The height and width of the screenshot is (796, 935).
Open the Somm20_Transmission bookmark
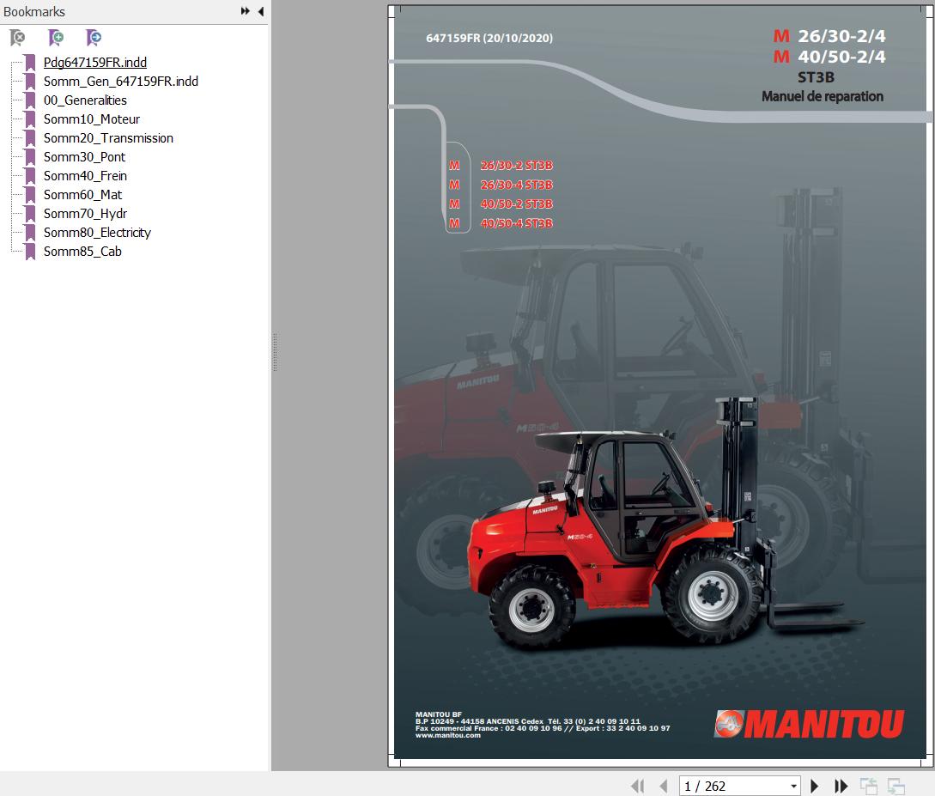click(x=108, y=138)
